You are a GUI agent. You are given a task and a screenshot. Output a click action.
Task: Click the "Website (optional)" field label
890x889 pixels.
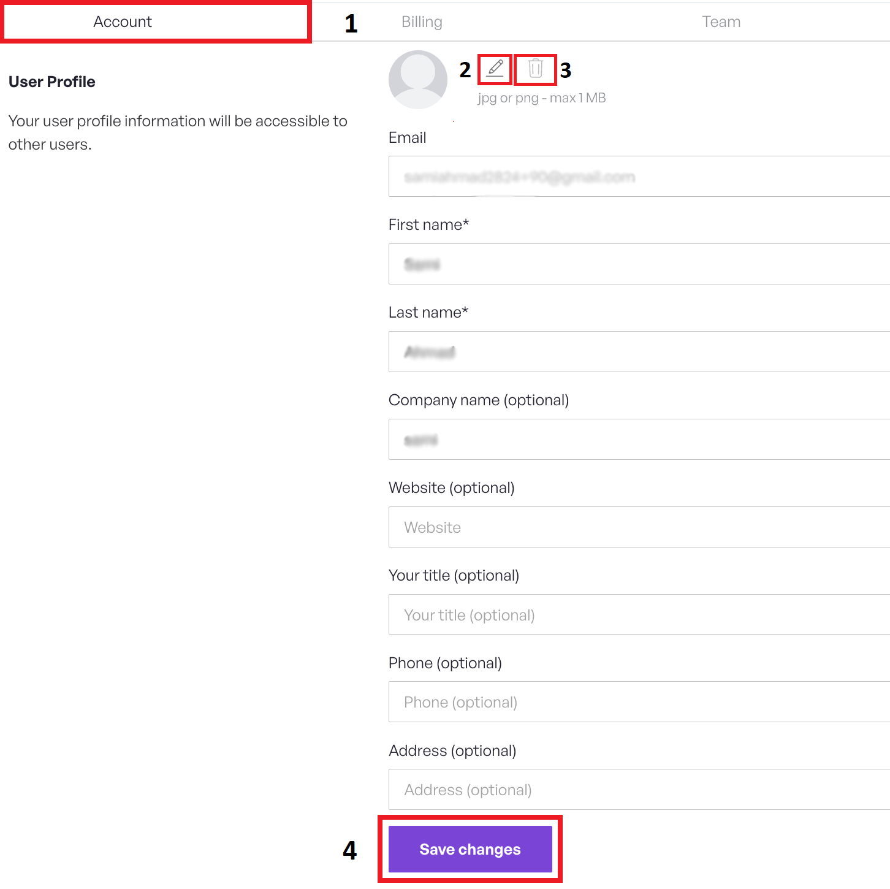pyautogui.click(x=452, y=488)
